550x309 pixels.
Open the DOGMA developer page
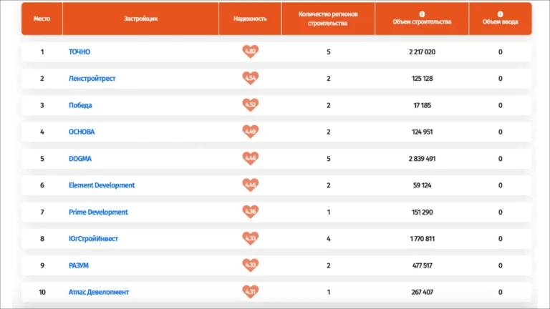(x=80, y=159)
